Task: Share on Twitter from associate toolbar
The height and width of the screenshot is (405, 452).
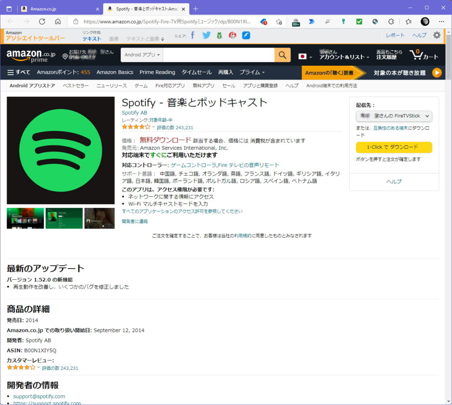Action: (207, 35)
